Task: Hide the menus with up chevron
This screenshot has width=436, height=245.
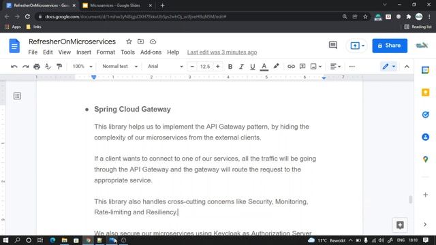Action: pyautogui.click(x=407, y=67)
